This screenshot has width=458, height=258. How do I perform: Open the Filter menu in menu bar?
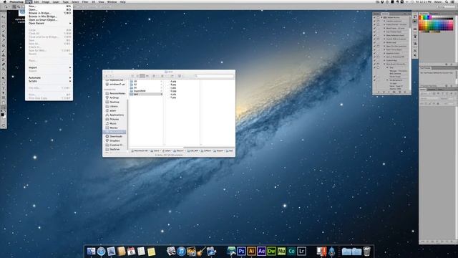tap(85, 1)
